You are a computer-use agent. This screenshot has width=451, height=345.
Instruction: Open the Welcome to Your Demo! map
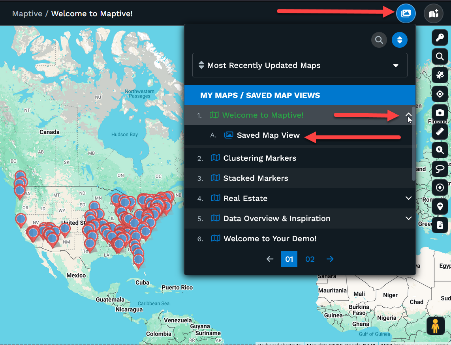tap(270, 239)
